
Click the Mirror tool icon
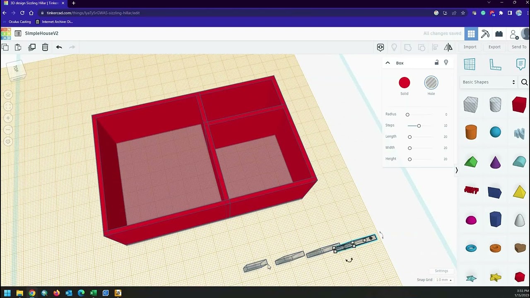pos(448,47)
